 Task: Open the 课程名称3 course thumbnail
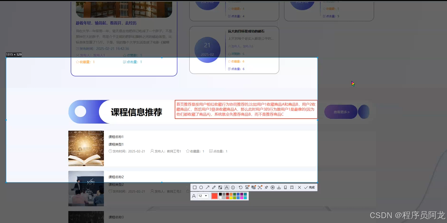(x=86, y=217)
